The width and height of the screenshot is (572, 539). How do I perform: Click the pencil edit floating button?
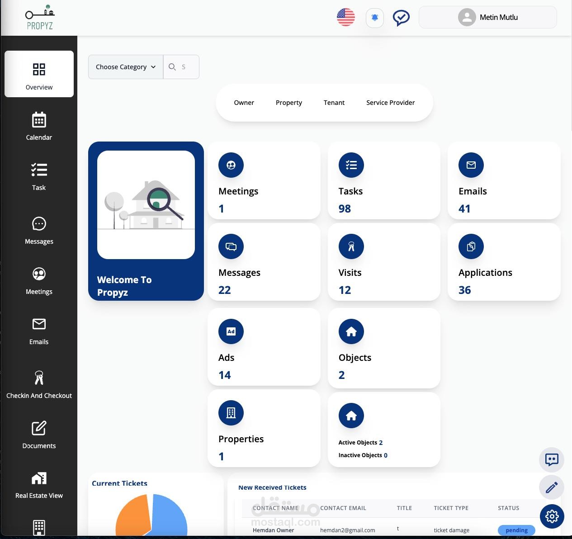point(551,487)
